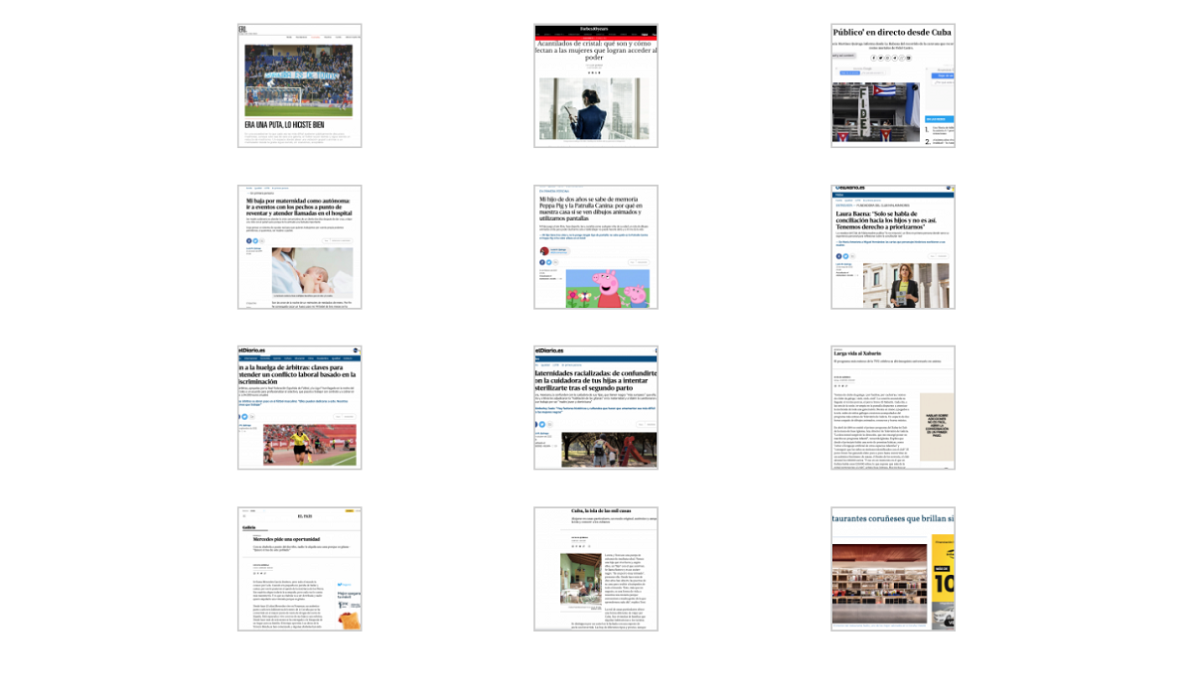Select the 'Larga vida al Xabarín' thumbnail

[x=892, y=407]
